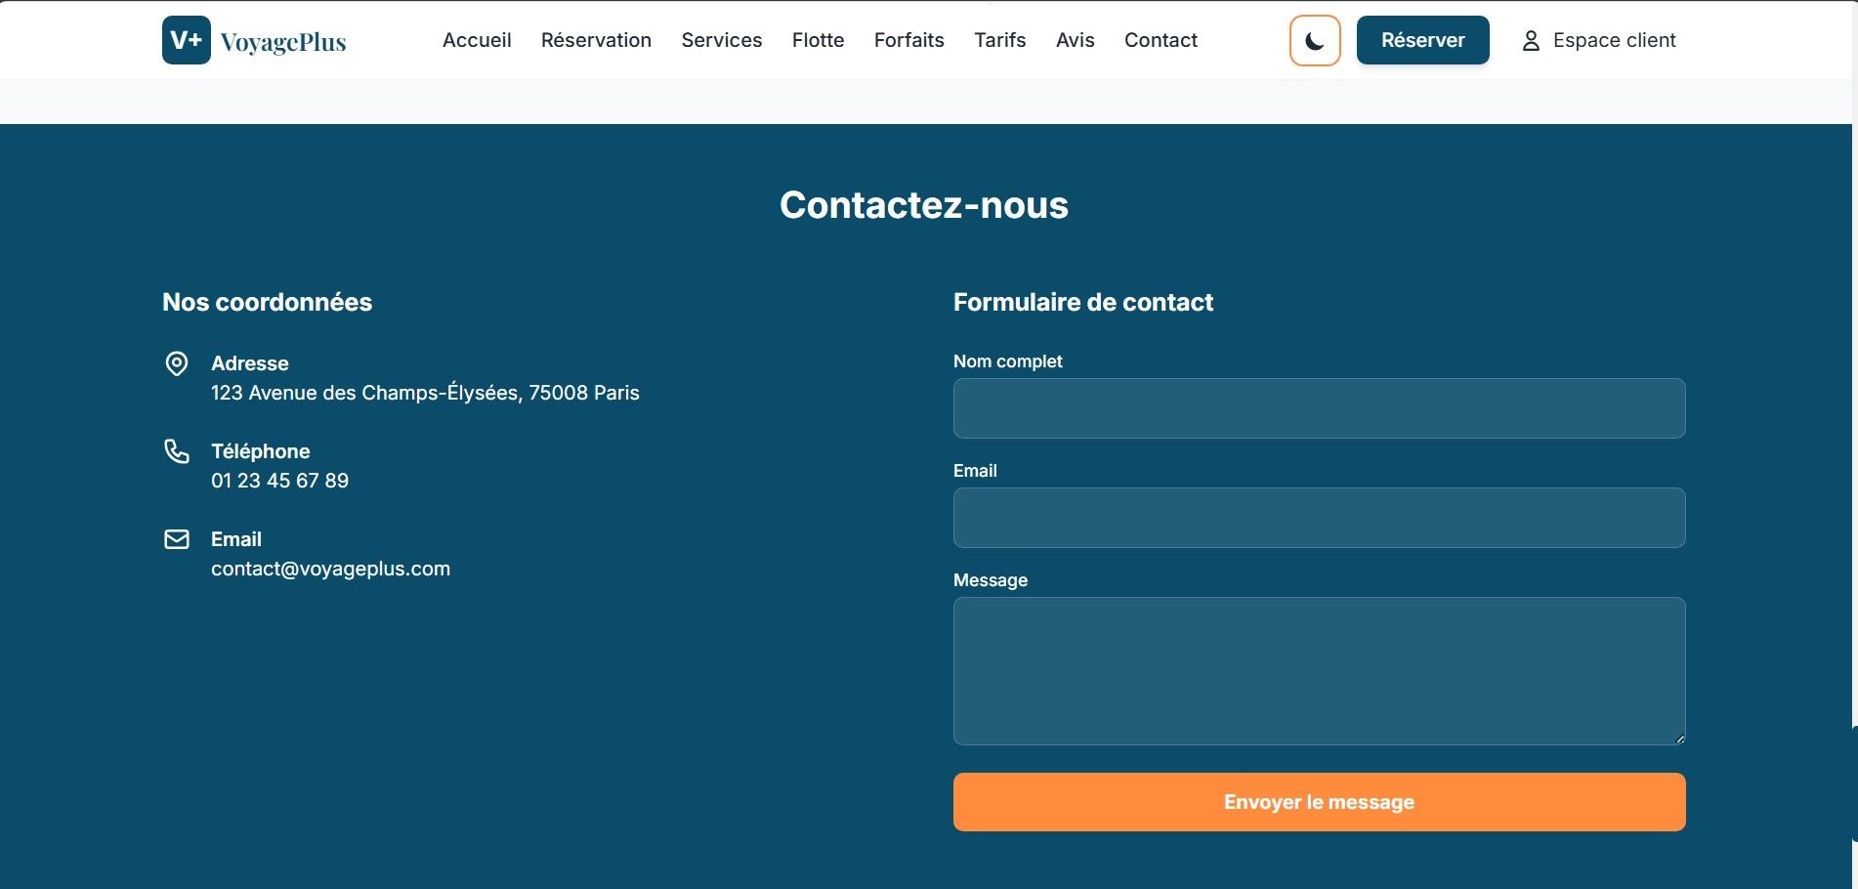Select the Forfaits menu item

click(908, 40)
